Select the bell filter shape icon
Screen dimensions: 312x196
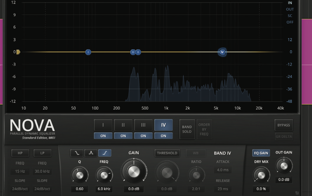(90, 153)
